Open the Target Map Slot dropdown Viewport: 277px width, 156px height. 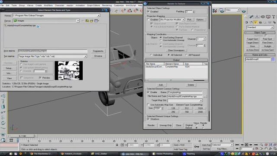click(201, 101)
